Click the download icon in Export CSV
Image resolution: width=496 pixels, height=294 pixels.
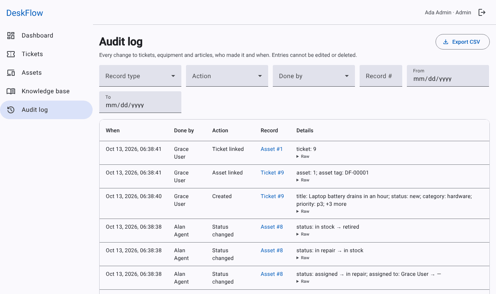point(446,42)
